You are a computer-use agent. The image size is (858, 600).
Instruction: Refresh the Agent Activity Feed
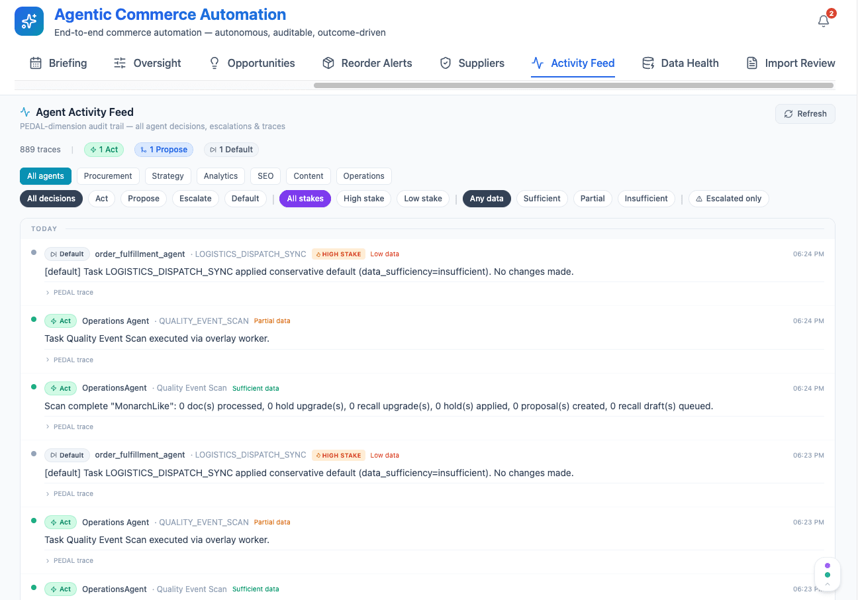coord(805,114)
